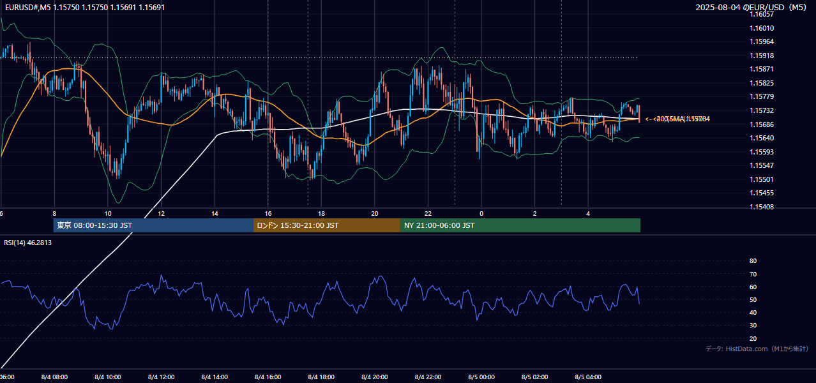Click bottom time label 8/5 00:00
The height and width of the screenshot is (383, 816).
pyautogui.click(x=481, y=377)
